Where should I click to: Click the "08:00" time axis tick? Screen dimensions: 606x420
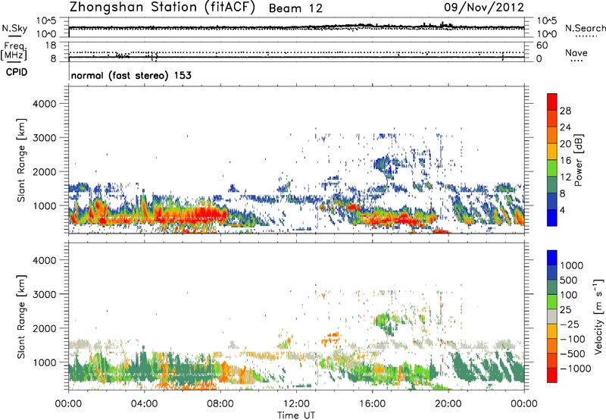(220, 404)
